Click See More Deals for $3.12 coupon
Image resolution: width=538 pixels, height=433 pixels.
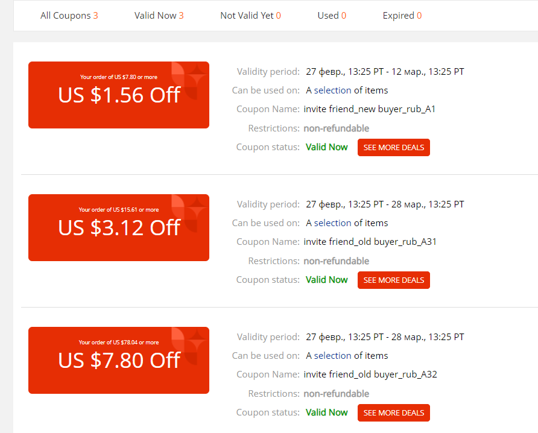pyautogui.click(x=394, y=280)
